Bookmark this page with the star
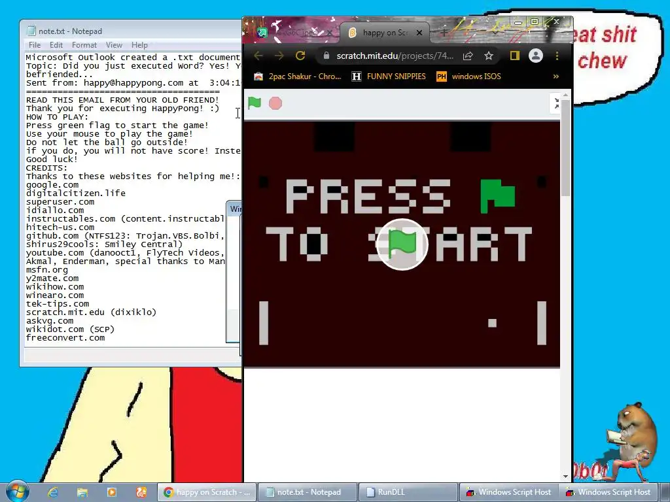The image size is (670, 502). (489, 56)
